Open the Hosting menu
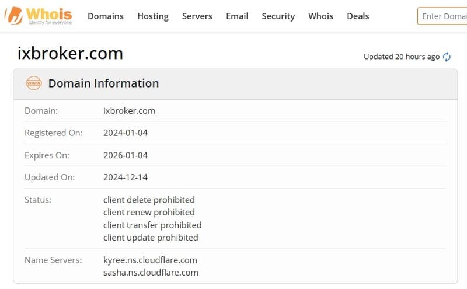 pyautogui.click(x=153, y=16)
